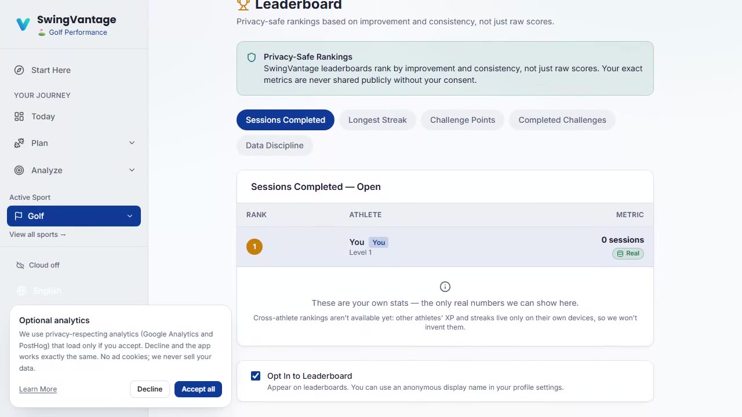This screenshot has height=417, width=742.
Task: Click the ATHLETE column header
Action: coord(365,215)
